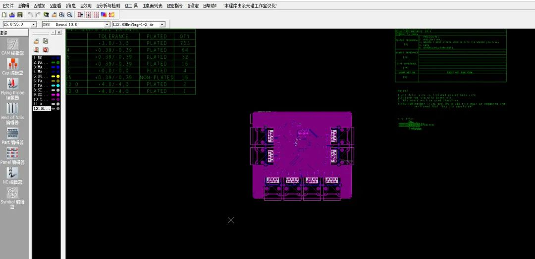Open the Panel 编辑器 editor

coord(12,156)
